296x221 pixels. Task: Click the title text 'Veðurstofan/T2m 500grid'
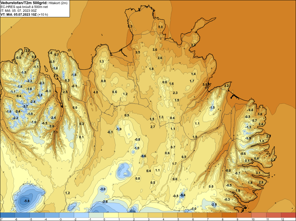click(24, 3)
